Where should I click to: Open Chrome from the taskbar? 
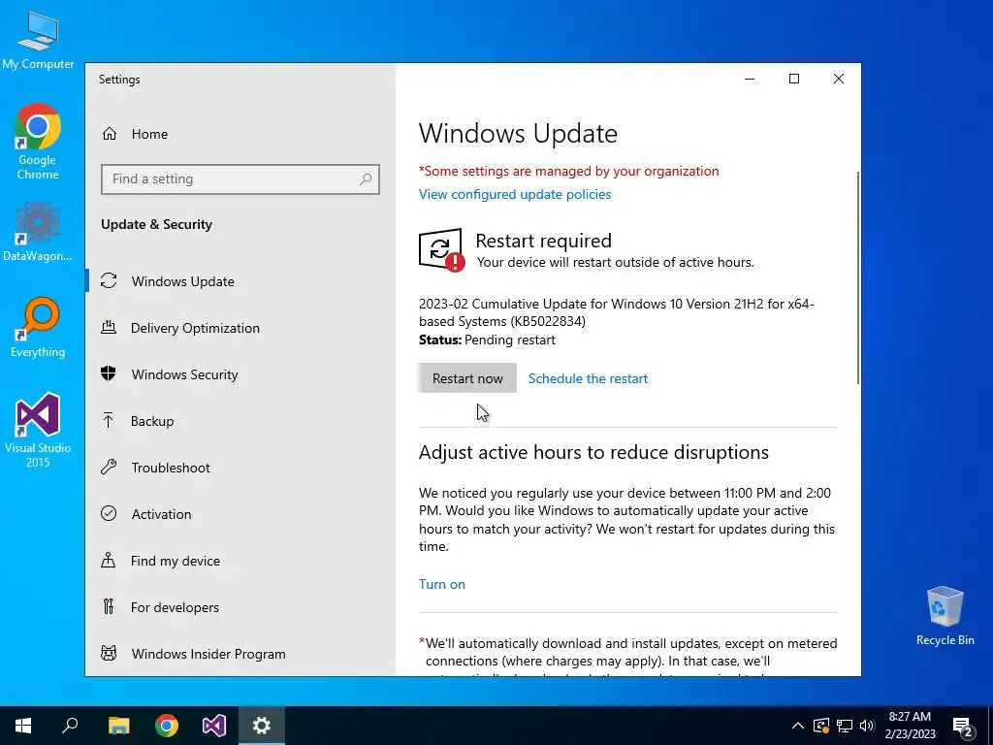tap(167, 726)
